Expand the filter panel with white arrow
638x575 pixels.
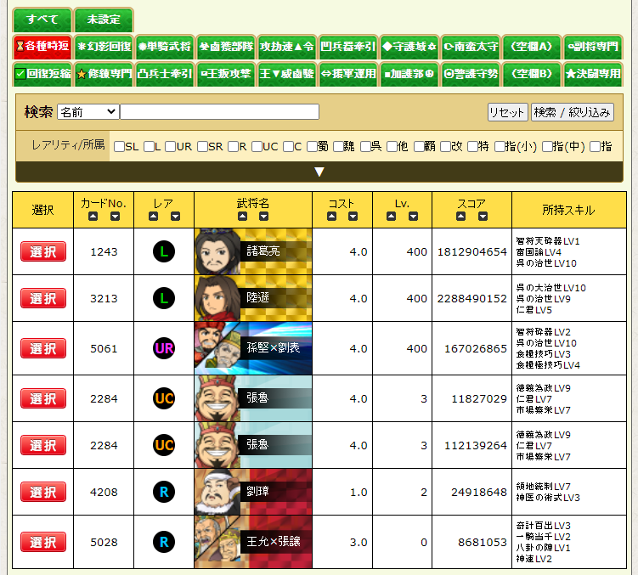tap(319, 172)
